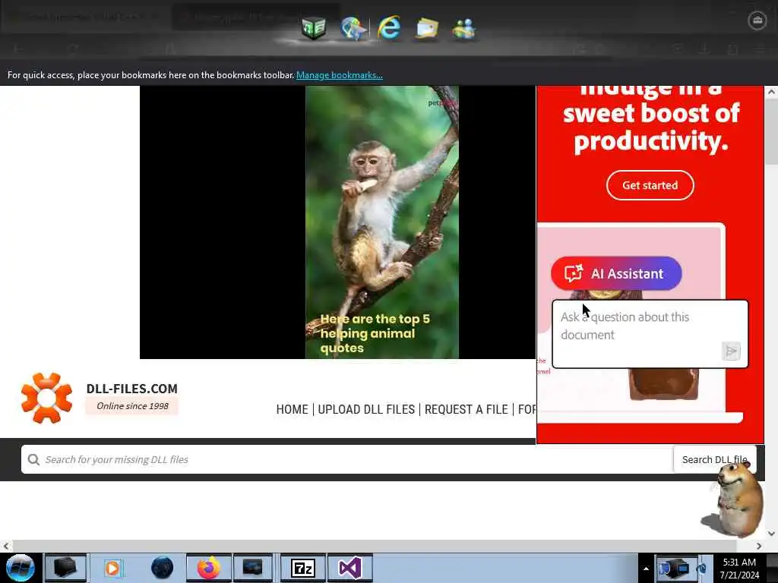Focus the Ask a question input box

[x=650, y=334]
